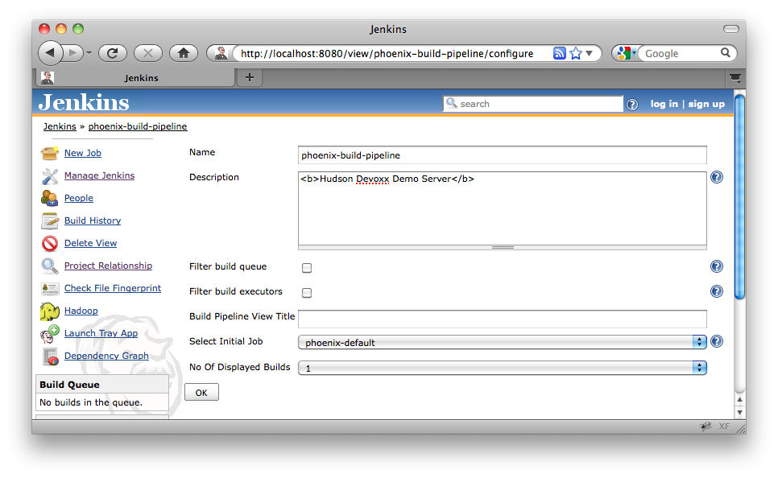Open the address bar URL history dropdown

(x=589, y=54)
